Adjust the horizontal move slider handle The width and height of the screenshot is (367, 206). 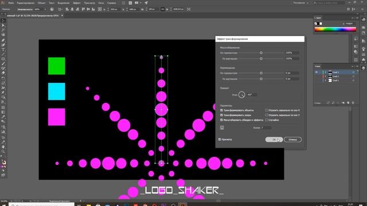pyautogui.click(x=261, y=73)
